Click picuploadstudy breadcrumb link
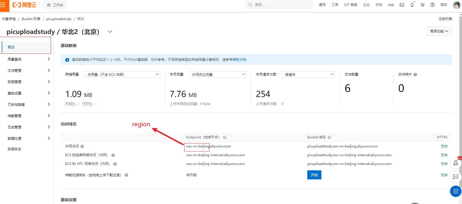This screenshot has width=462, height=204. (x=59, y=19)
